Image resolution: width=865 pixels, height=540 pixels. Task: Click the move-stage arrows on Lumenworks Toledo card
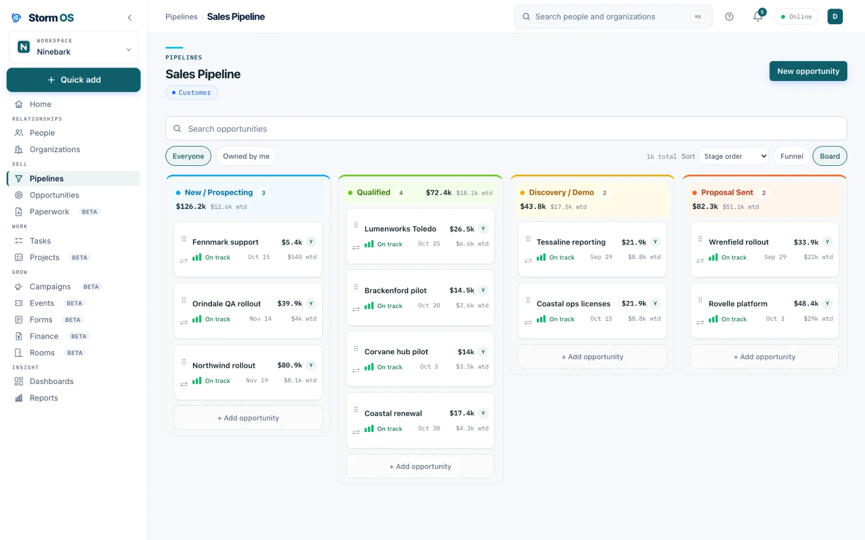click(x=356, y=248)
